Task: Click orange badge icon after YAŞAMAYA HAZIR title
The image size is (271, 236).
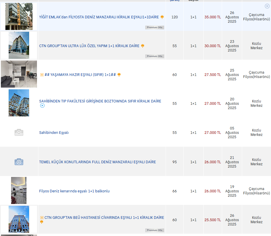Action: pyautogui.click(x=119, y=75)
